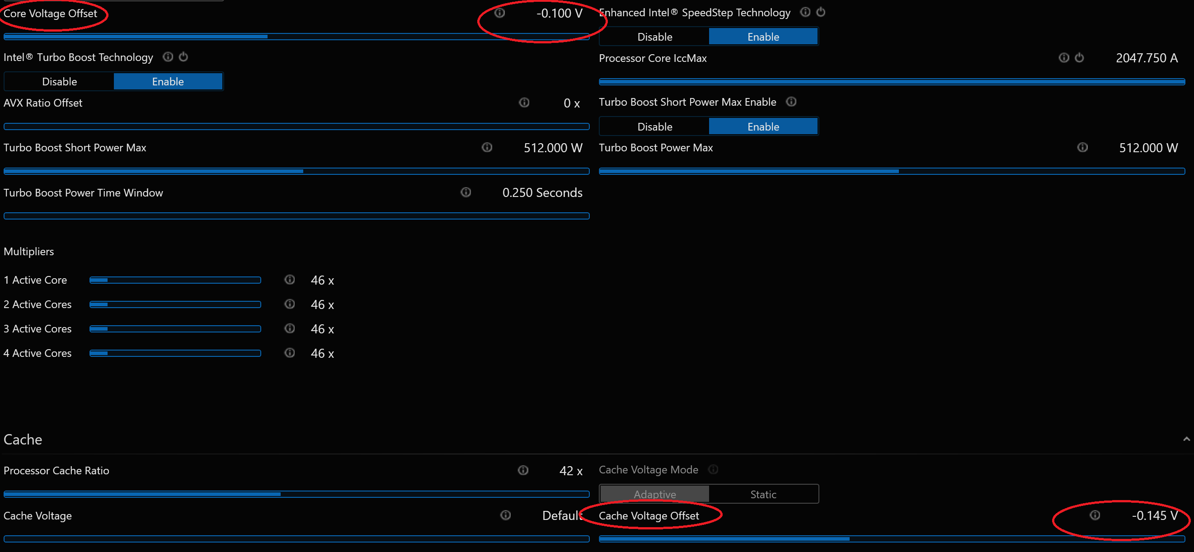Click info icon for 1 Active Core multiplier
The height and width of the screenshot is (552, 1194).
click(x=290, y=280)
